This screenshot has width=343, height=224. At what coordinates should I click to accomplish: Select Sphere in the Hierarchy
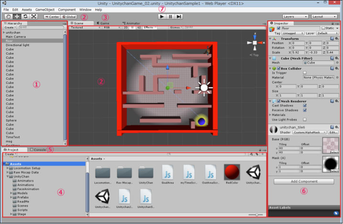pos(11,120)
